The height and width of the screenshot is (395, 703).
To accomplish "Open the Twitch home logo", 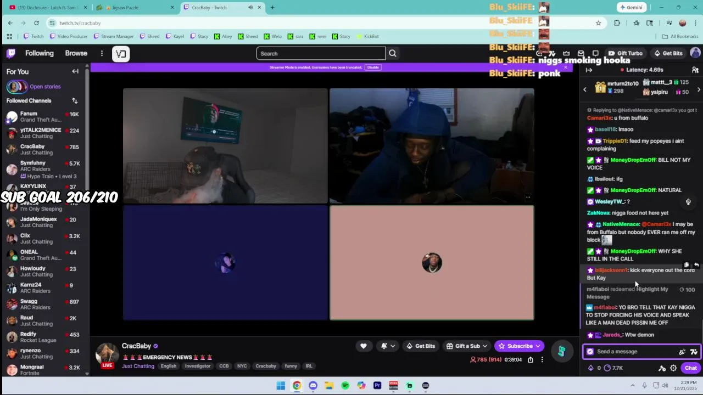I will tap(11, 53).
